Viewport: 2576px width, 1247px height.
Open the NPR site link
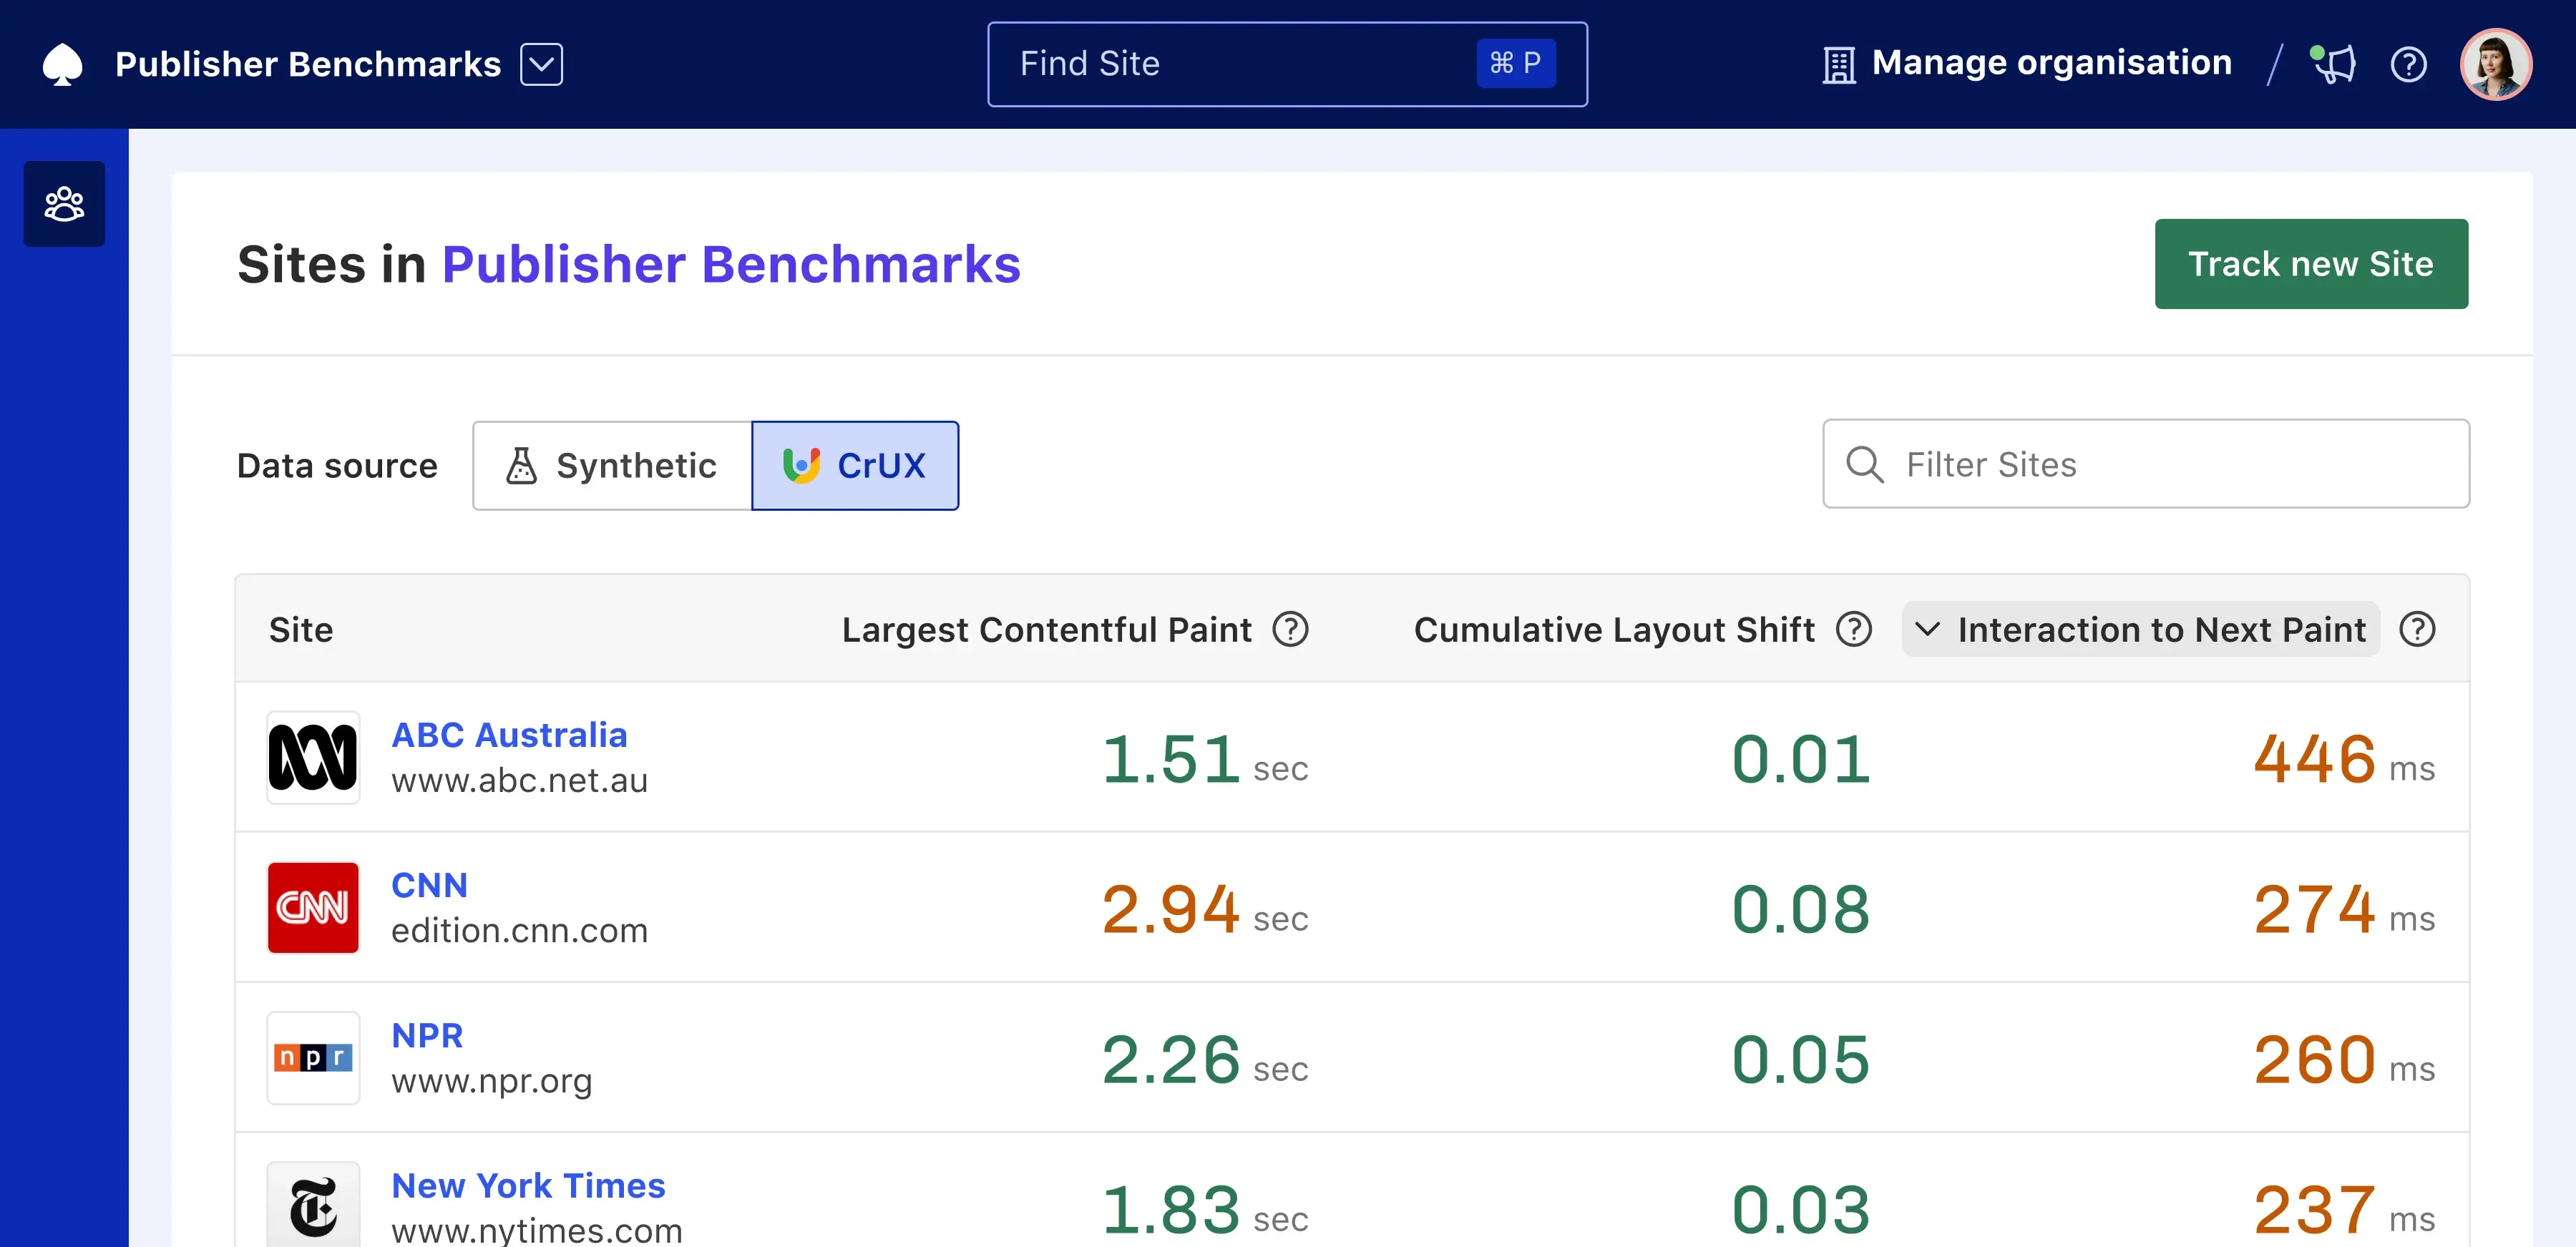(x=427, y=1035)
